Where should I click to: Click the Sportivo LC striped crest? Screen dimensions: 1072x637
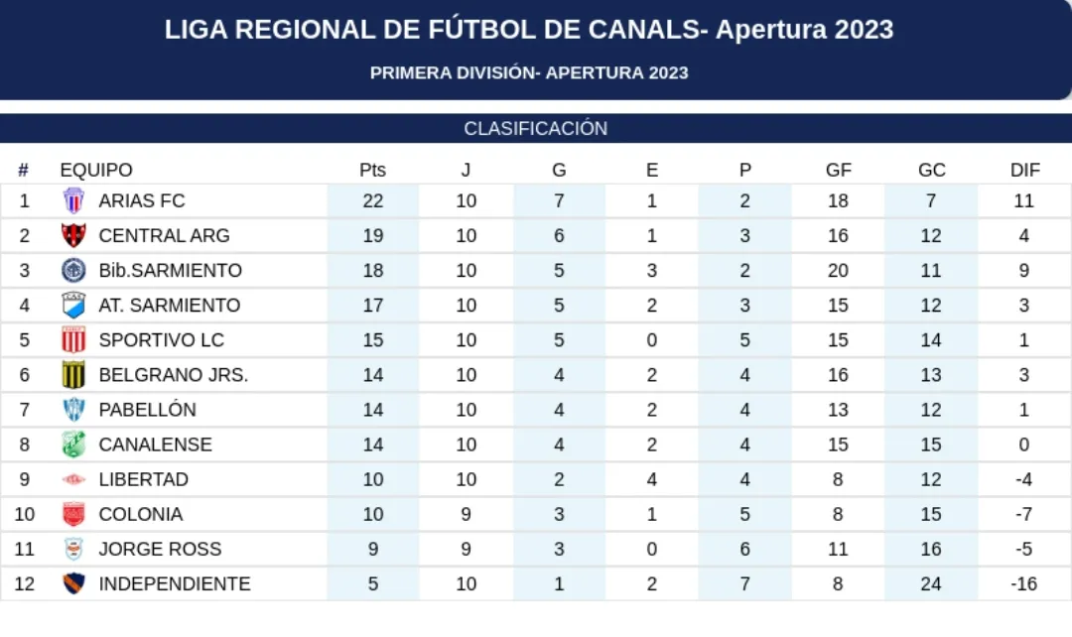pos(73,339)
